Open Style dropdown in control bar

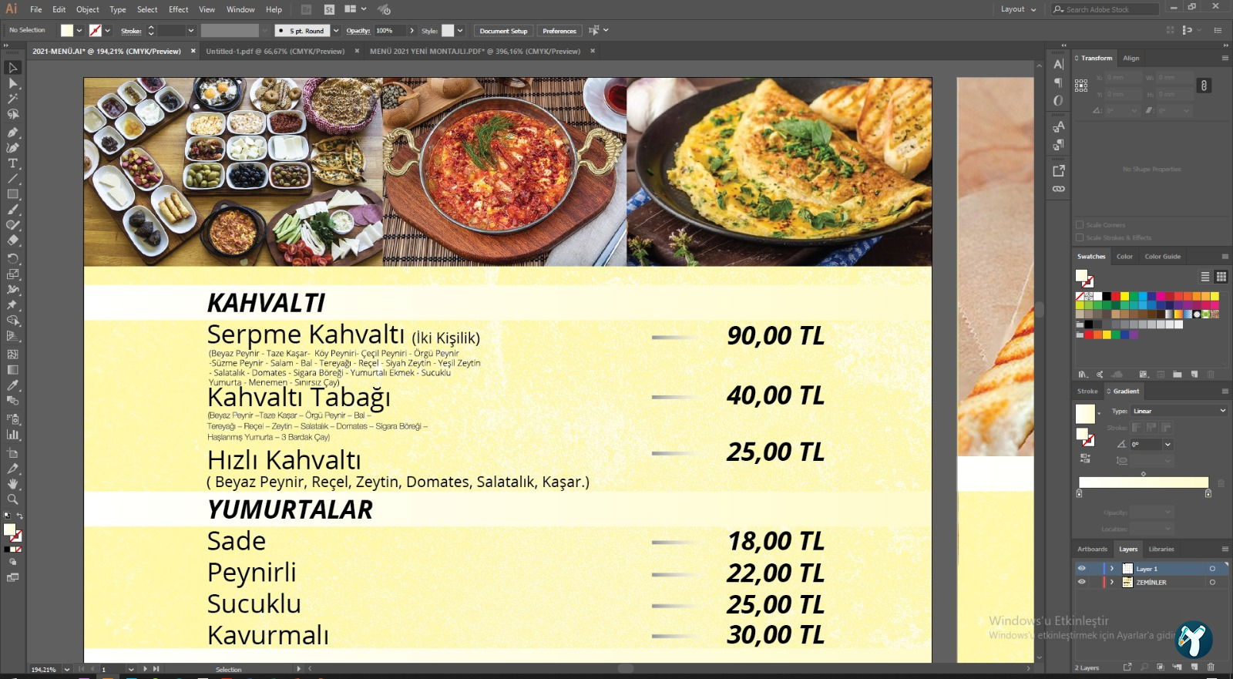pos(460,31)
